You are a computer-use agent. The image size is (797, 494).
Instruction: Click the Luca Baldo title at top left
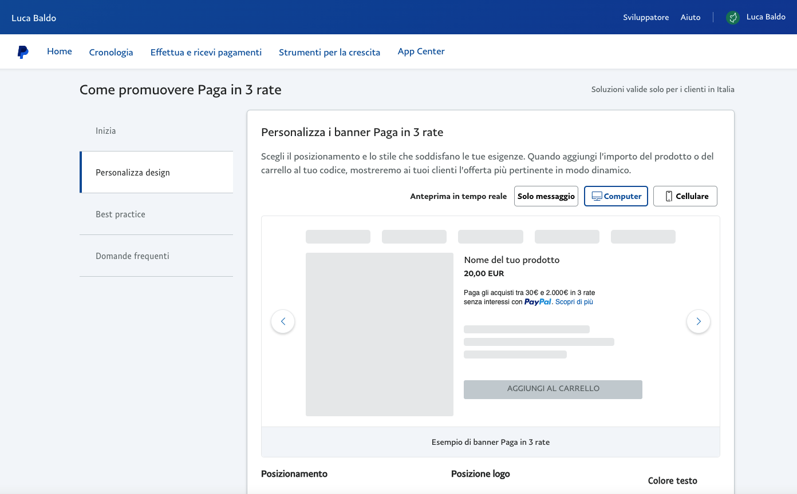click(x=34, y=18)
